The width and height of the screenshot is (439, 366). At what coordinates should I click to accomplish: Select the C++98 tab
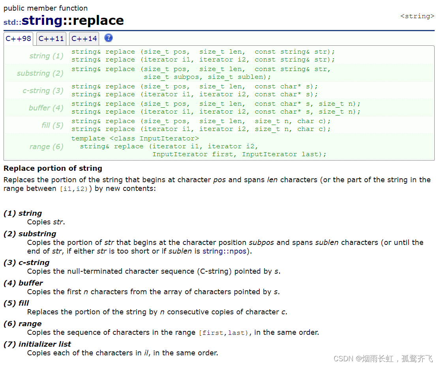point(18,39)
